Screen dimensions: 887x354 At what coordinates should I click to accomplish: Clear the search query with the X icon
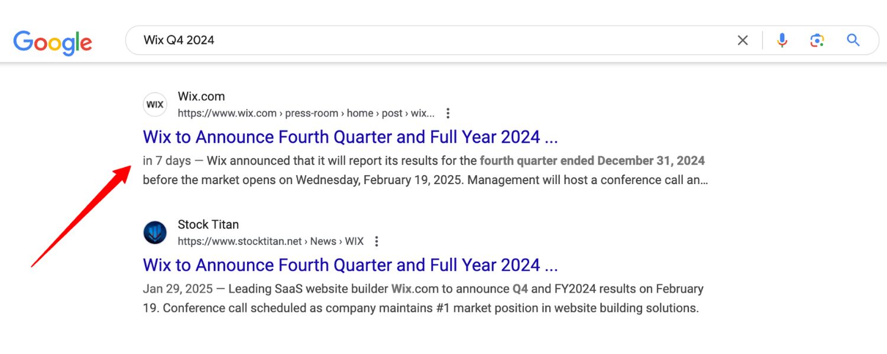coord(743,40)
